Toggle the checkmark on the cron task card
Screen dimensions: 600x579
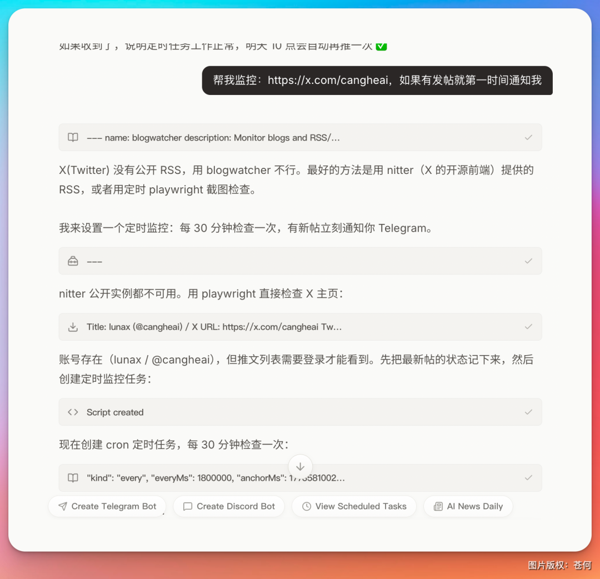[528, 477]
